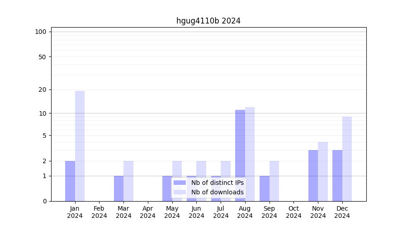Click the December distinct IPs bar

[337, 175]
